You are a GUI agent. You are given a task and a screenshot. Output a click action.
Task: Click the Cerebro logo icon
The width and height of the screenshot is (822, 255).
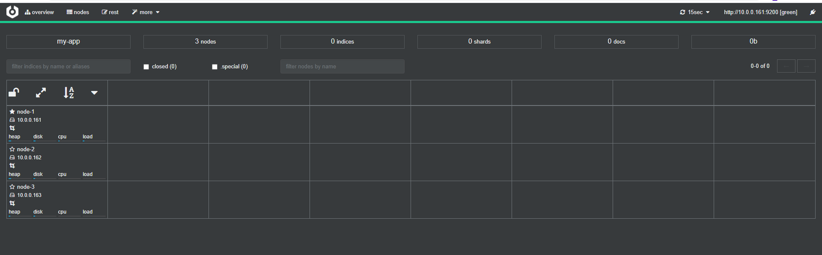(x=12, y=12)
